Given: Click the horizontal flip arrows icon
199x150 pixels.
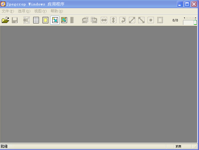Looking at the screenshot, I should [104, 20].
